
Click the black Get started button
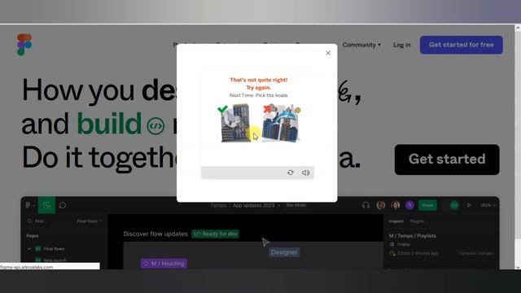447,160
